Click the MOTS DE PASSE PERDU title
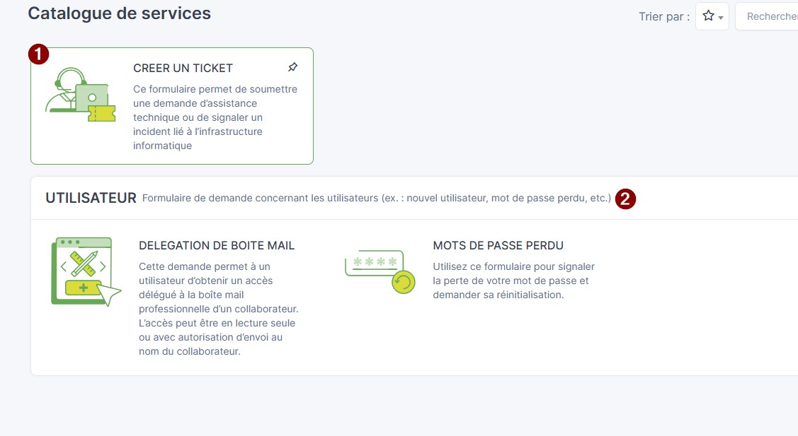798x436 pixels. 498,245
